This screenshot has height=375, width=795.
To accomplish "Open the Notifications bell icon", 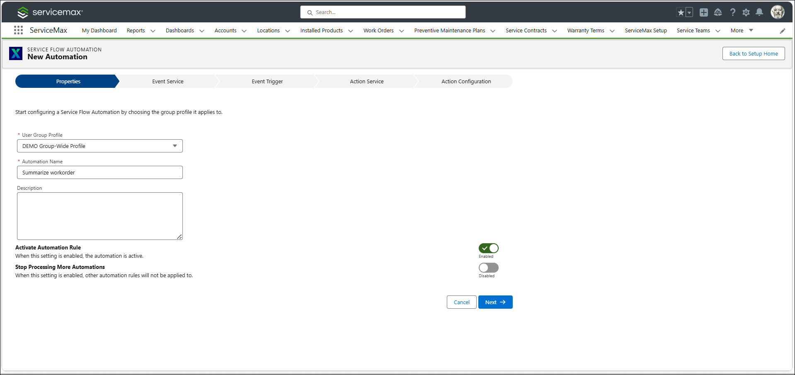I will (x=759, y=12).
